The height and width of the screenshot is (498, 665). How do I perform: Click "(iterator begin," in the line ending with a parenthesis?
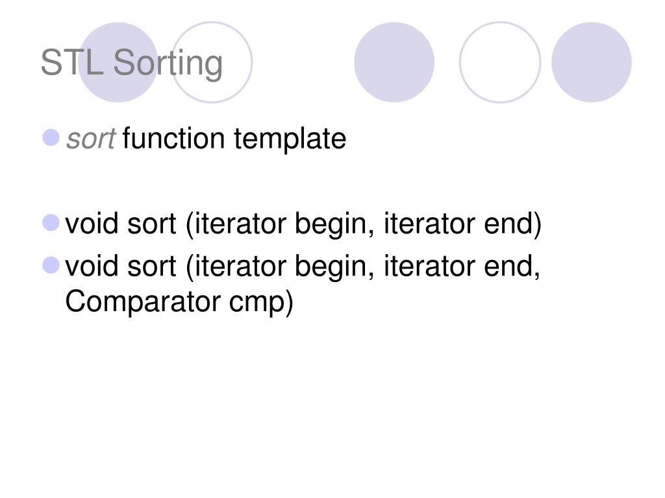(x=280, y=225)
